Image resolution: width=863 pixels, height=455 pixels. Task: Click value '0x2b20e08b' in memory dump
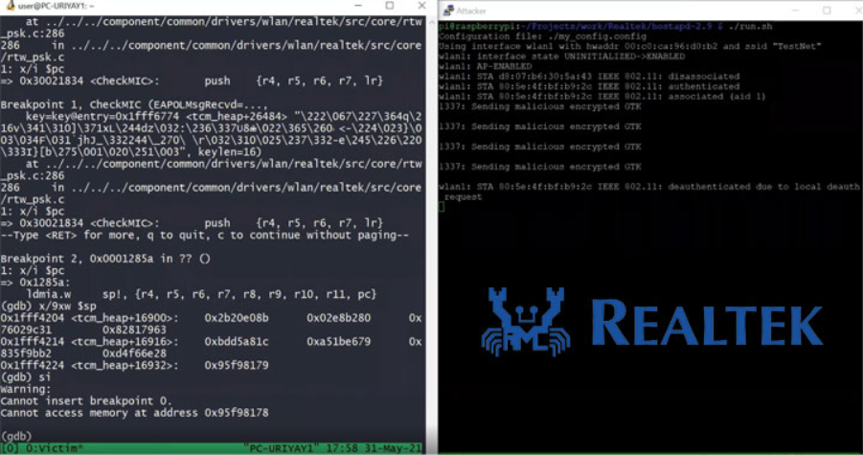(237, 318)
